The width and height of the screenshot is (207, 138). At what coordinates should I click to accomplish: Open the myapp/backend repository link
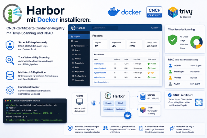pyautogui.click(x=100, y=68)
